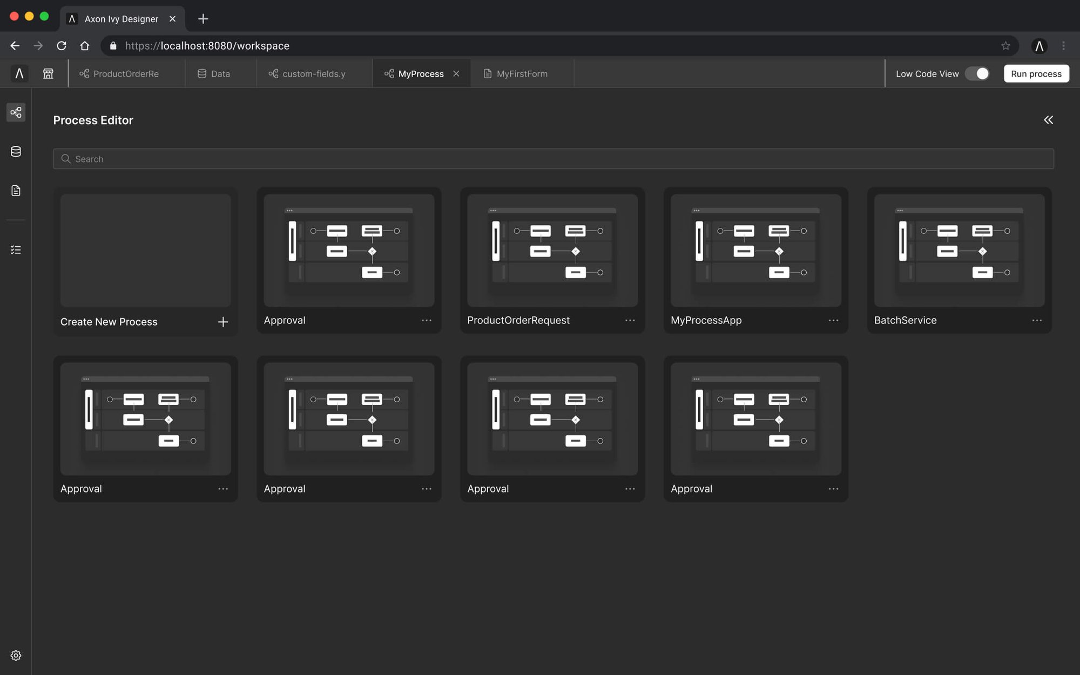Switch to the MyFirstForm tab
Screen dimensions: 1080x675
522,73
